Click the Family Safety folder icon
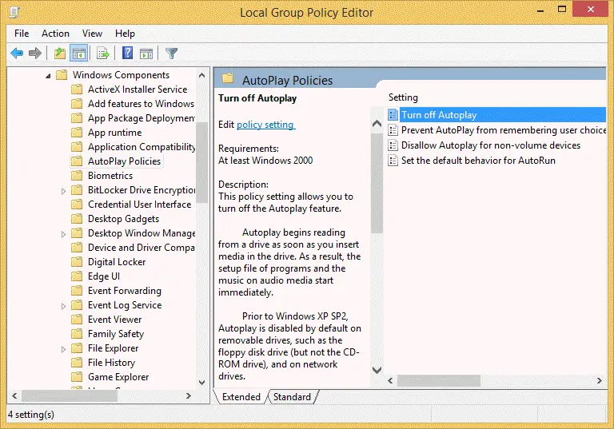This screenshot has height=429, width=614. click(x=77, y=334)
